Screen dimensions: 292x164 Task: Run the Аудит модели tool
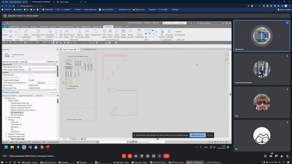pyautogui.click(x=124, y=33)
